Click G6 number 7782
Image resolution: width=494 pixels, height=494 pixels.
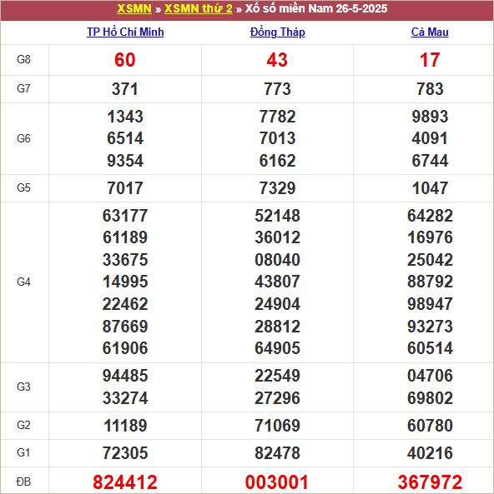(x=277, y=117)
